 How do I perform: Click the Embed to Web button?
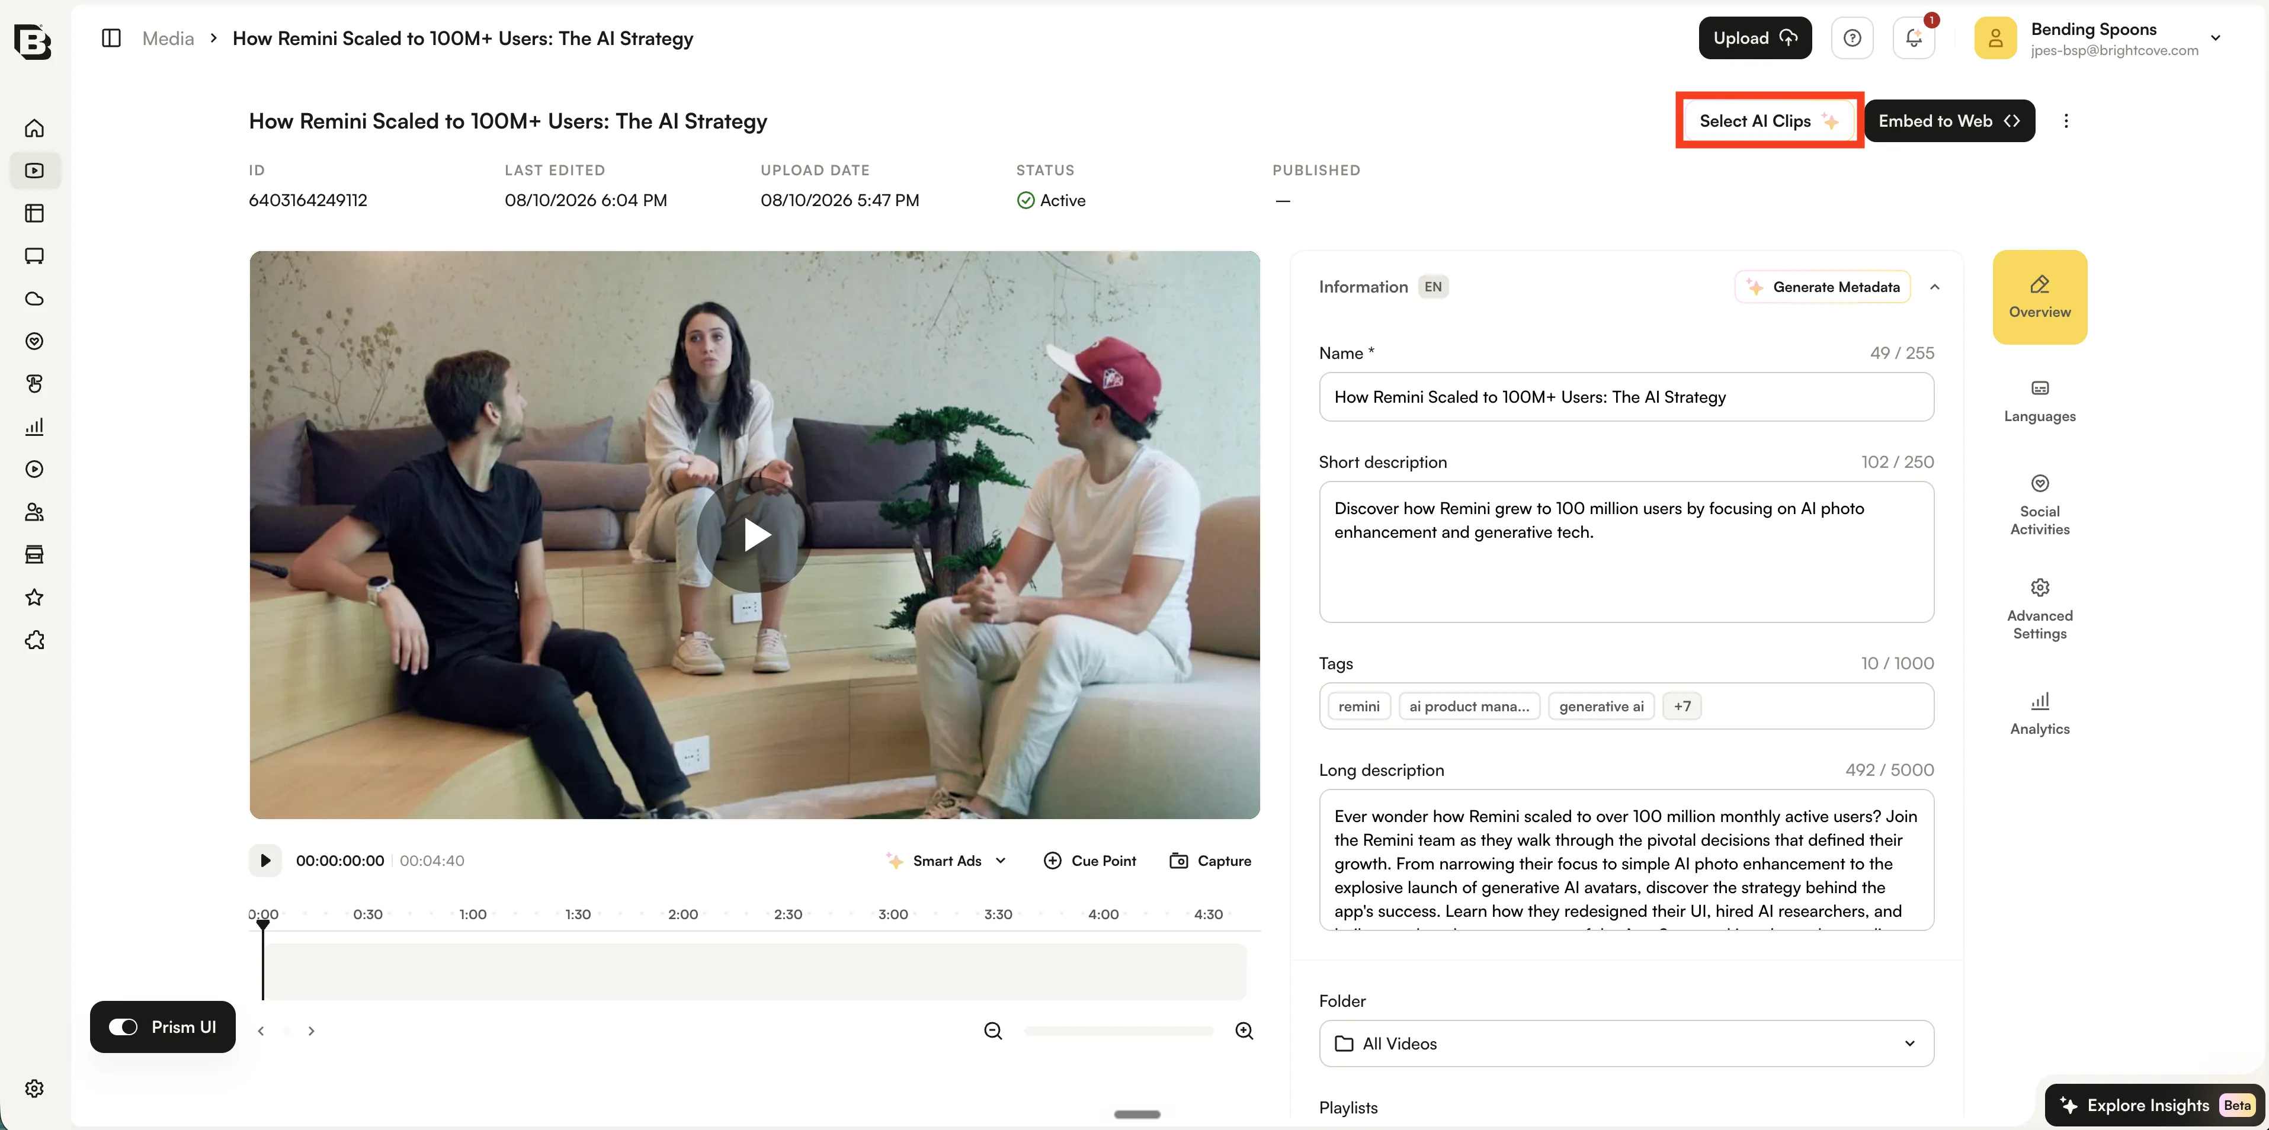[x=1949, y=121]
